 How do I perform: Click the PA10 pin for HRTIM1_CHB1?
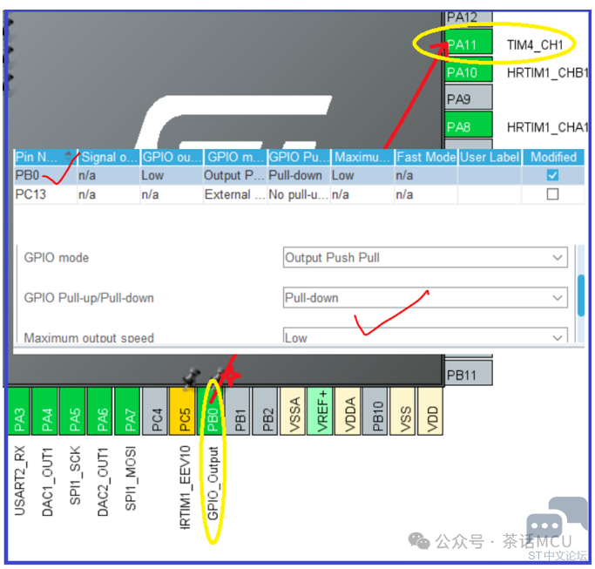[469, 72]
